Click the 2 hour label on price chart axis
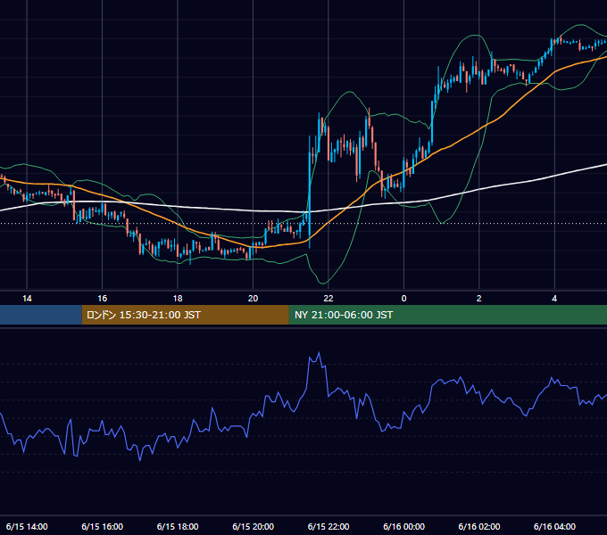This screenshot has height=535, width=607. 478,299
